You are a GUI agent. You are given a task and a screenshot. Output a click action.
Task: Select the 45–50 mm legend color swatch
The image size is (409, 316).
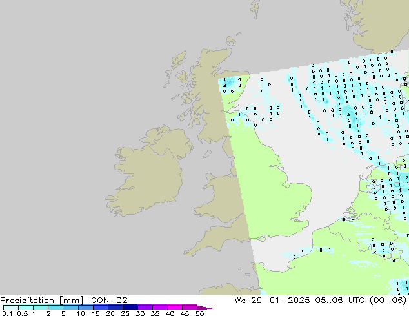(x=190, y=308)
